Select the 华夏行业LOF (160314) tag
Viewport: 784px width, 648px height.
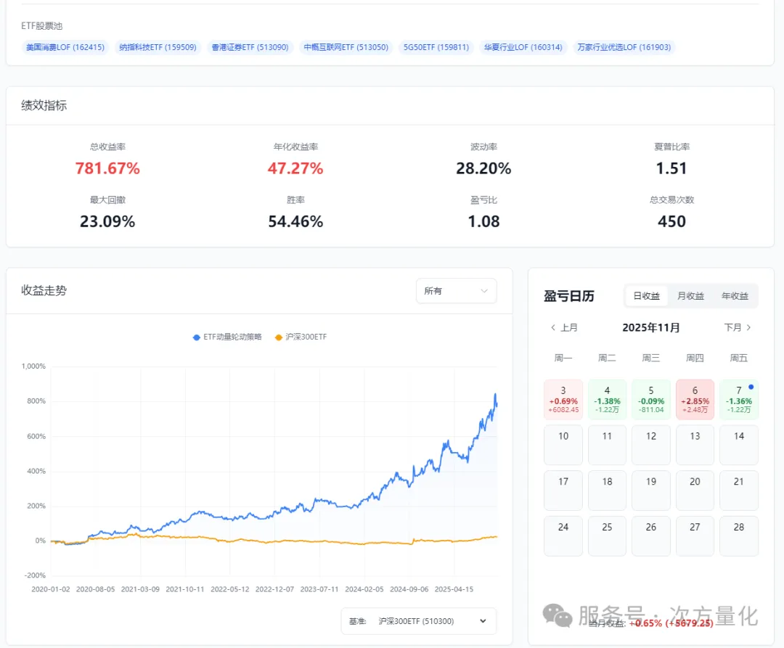click(523, 47)
